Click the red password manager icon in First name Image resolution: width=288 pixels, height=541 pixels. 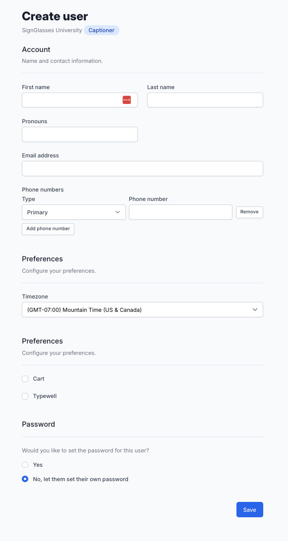tap(126, 100)
